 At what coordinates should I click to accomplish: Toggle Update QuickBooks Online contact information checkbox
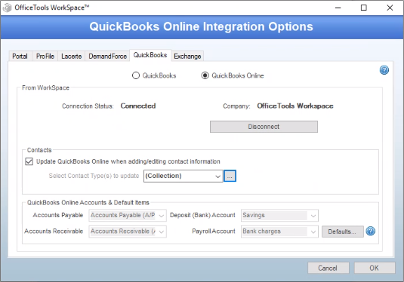(29, 161)
